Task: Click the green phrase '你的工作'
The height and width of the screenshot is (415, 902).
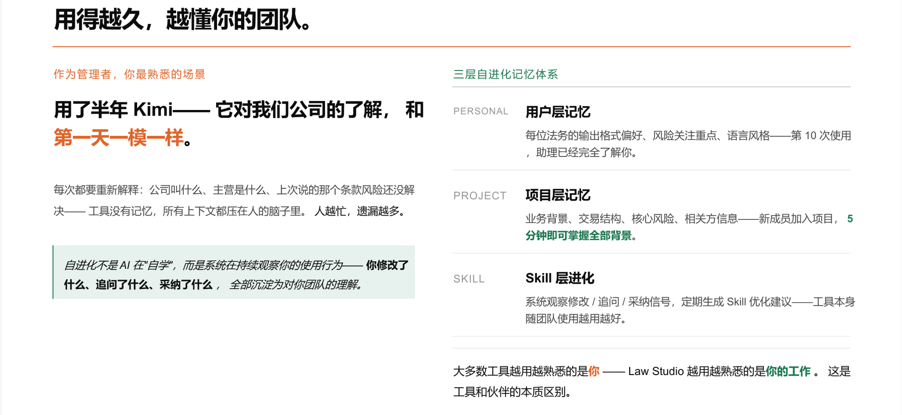Action: tap(788, 371)
